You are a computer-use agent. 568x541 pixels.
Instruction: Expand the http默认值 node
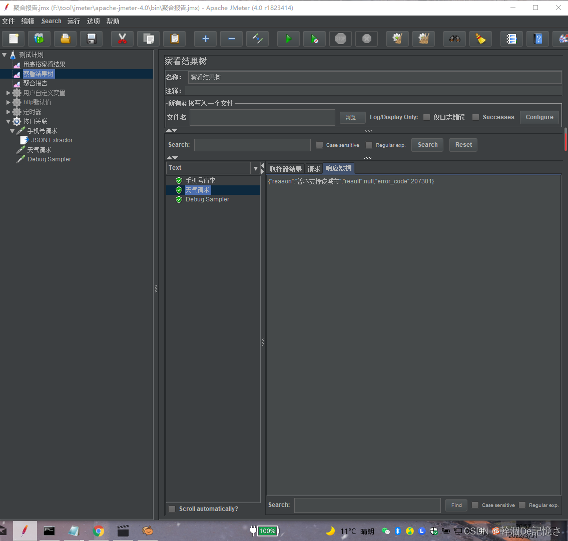coord(8,102)
